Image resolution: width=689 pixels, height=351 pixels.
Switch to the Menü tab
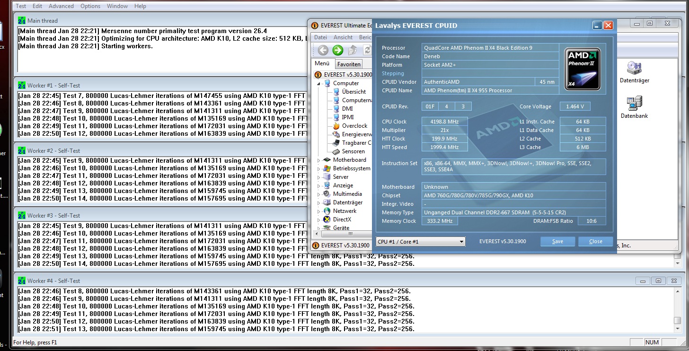(x=322, y=64)
